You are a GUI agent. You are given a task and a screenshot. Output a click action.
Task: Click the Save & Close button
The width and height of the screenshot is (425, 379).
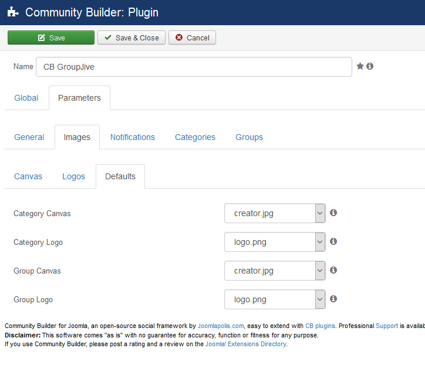coord(131,37)
